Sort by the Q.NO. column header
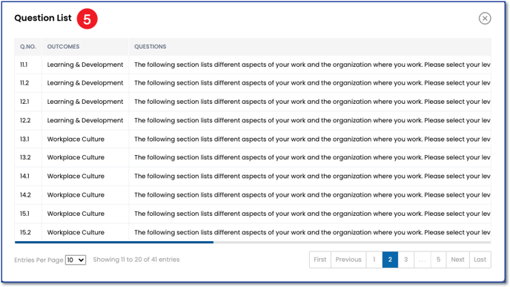This screenshot has width=510, height=287. point(28,47)
